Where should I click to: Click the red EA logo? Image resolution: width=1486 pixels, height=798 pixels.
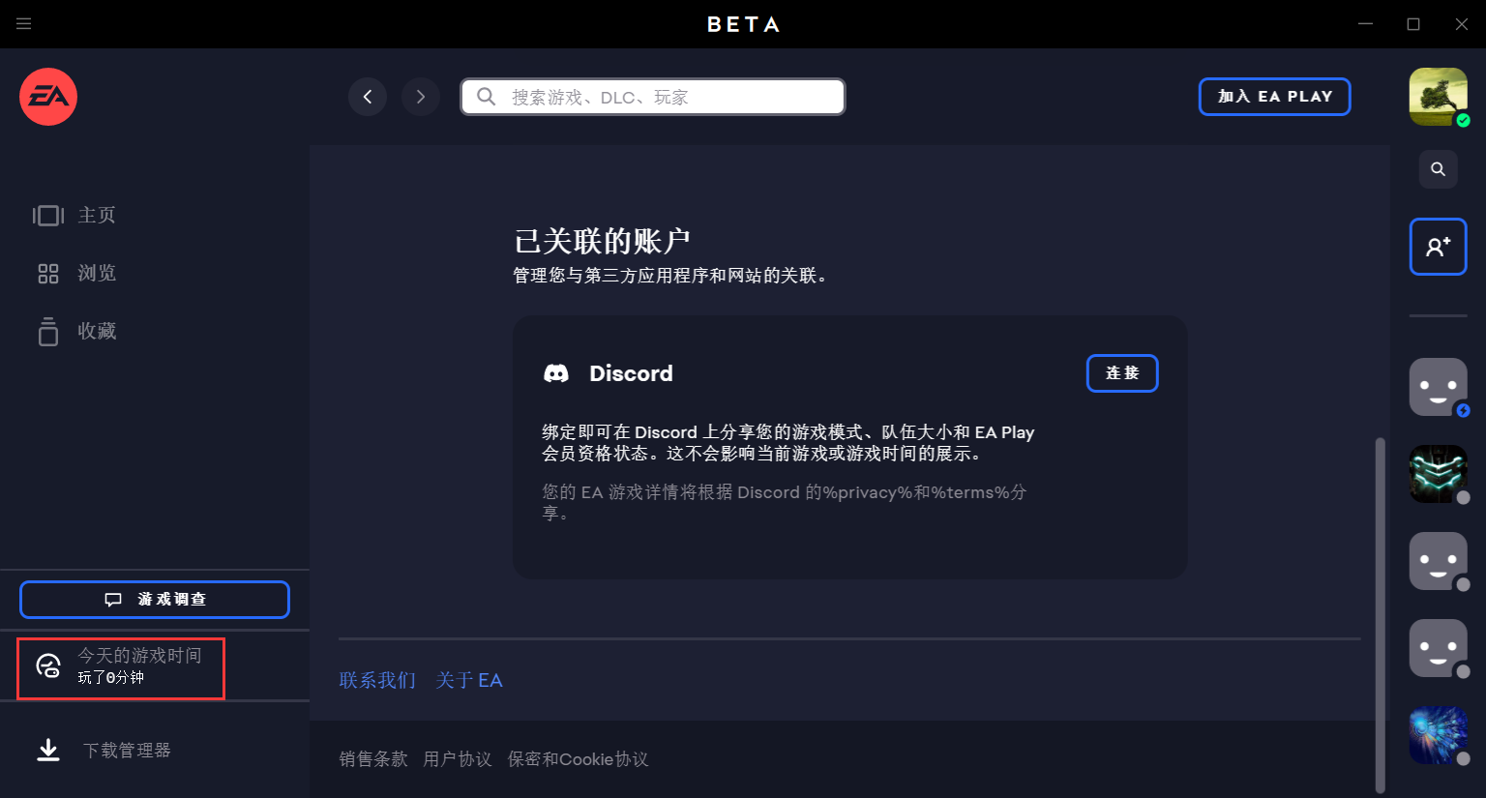(48, 97)
